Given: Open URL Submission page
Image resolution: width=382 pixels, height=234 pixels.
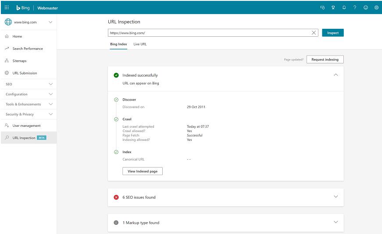Looking at the screenshot, I should 25,73.
